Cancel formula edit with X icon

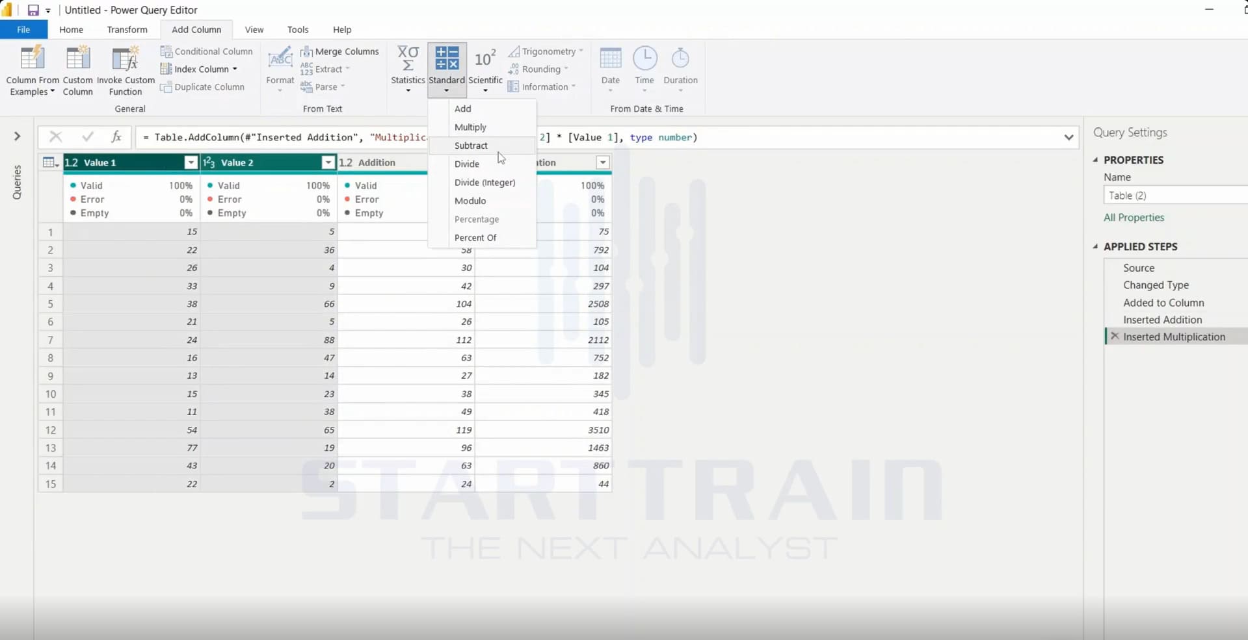[x=55, y=136]
